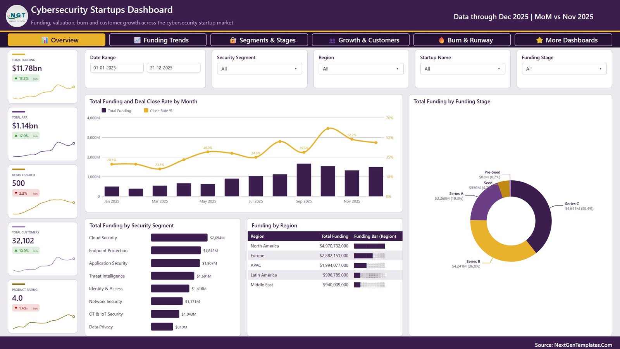Click Source: NextGenTemplates.Com link
Screen dimensions: 620x349
tap(573, 345)
